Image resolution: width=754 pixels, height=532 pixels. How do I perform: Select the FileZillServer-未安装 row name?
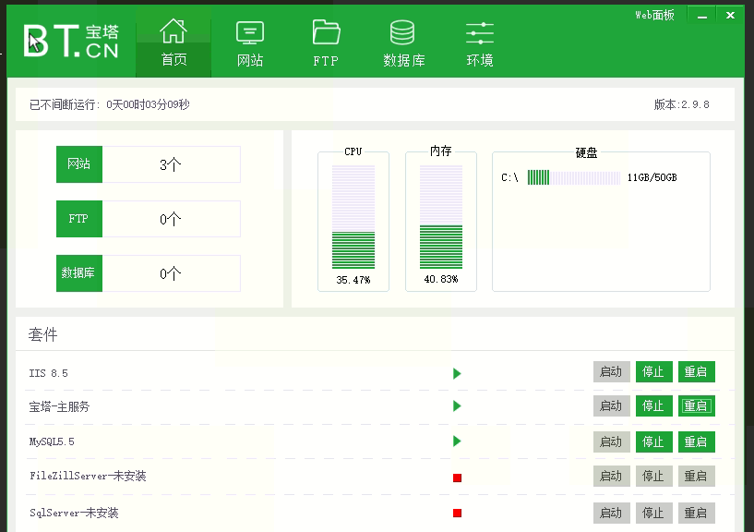(x=88, y=477)
